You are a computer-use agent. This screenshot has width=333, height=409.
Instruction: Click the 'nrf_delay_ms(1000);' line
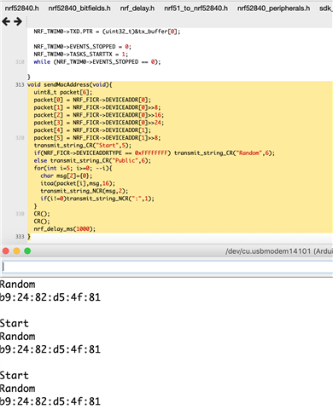pyautogui.click(x=65, y=229)
